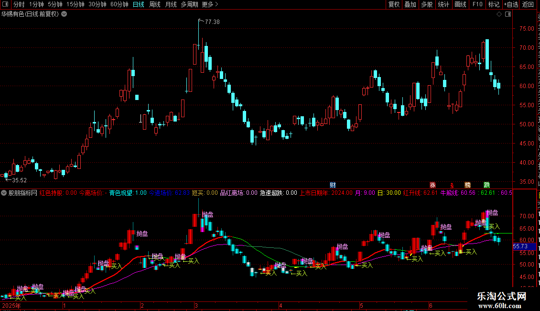Select the 1分钟 period
The image size is (540, 311).
(x=36, y=4)
